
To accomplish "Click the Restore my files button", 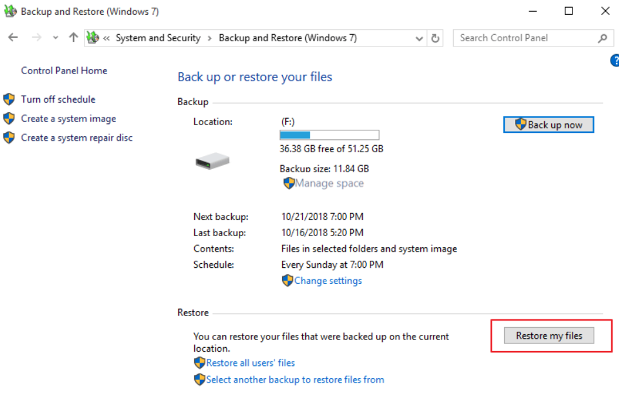I will (549, 336).
